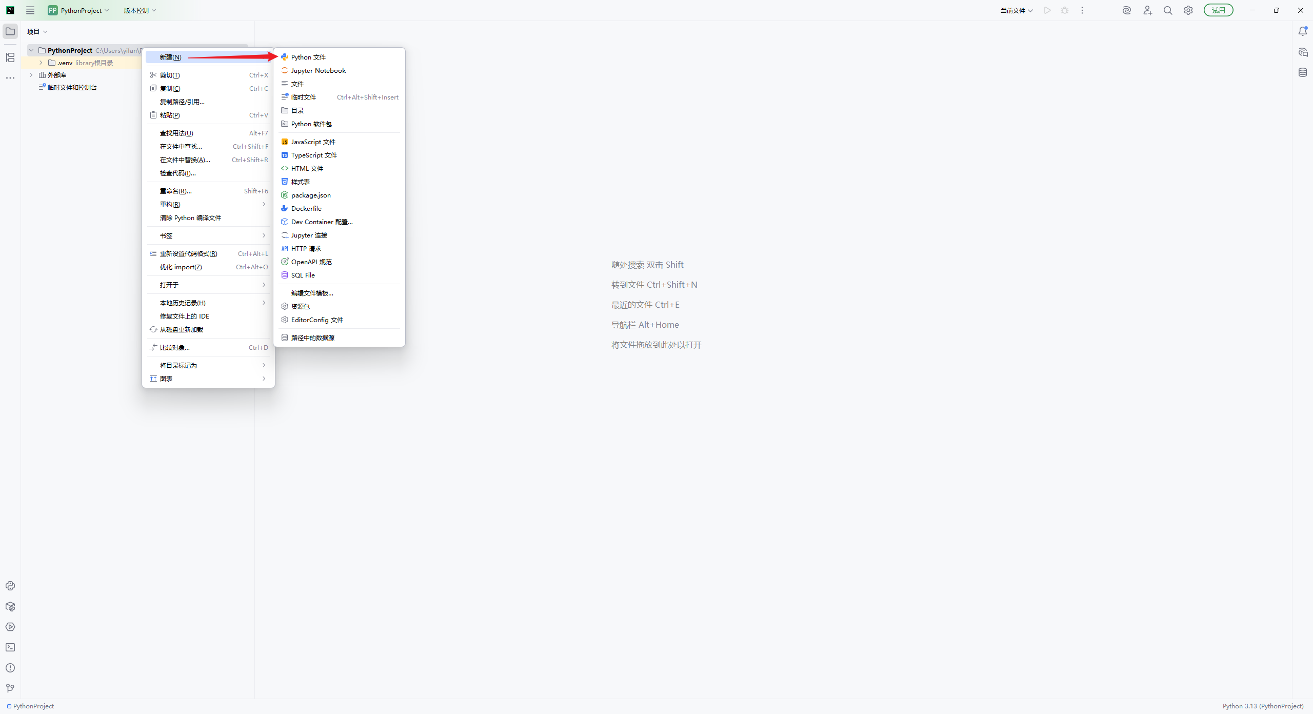
Task: Expand the .venv folder node
Action: click(41, 63)
